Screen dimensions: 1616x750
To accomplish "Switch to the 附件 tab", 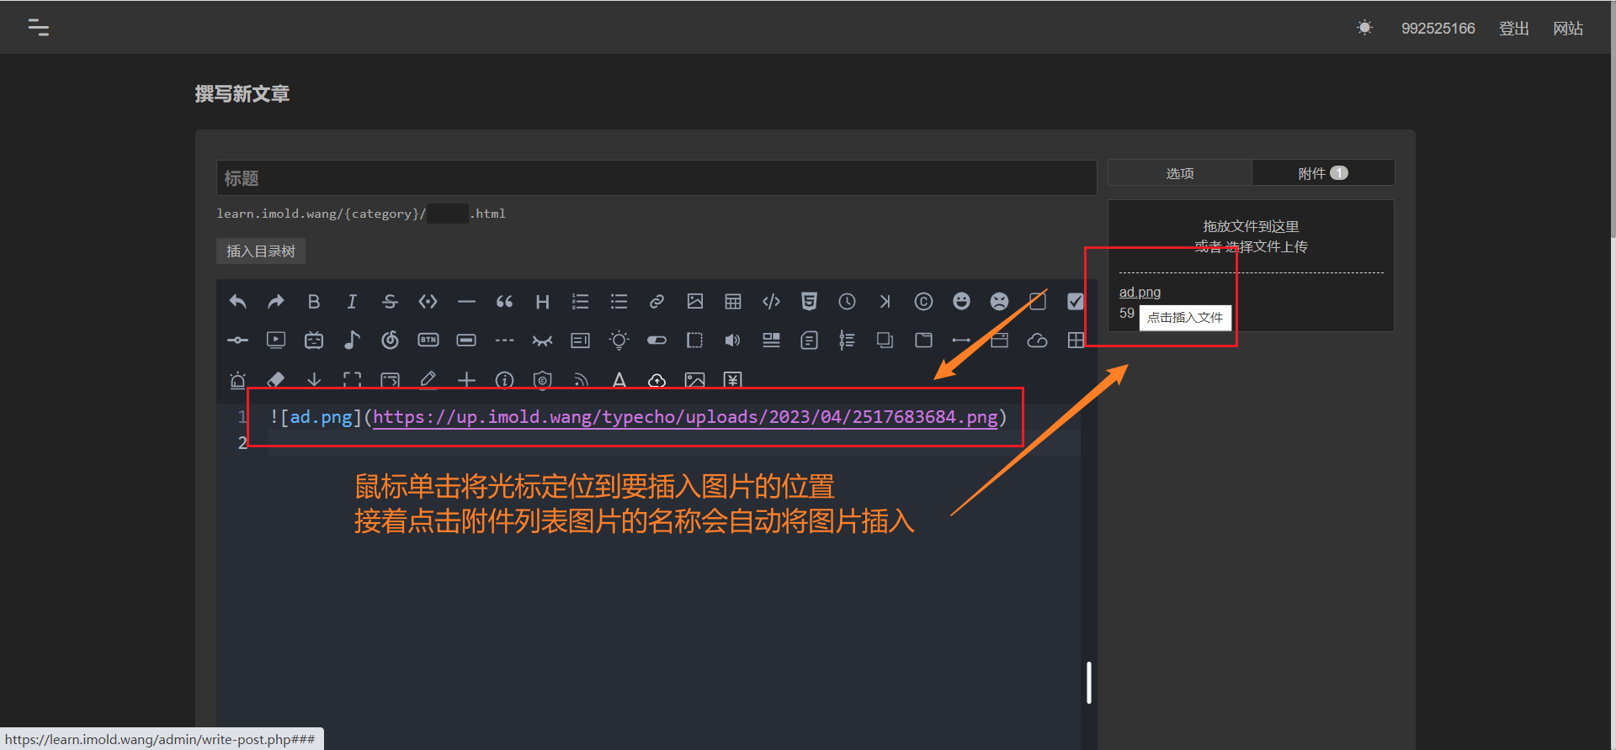I will 1323,173.
